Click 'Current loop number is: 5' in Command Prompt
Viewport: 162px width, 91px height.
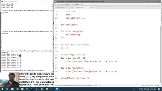coord(11,61)
